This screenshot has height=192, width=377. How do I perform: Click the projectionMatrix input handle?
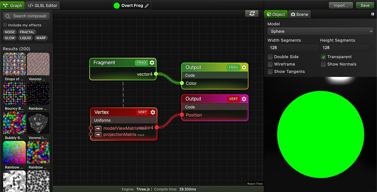click(x=91, y=134)
